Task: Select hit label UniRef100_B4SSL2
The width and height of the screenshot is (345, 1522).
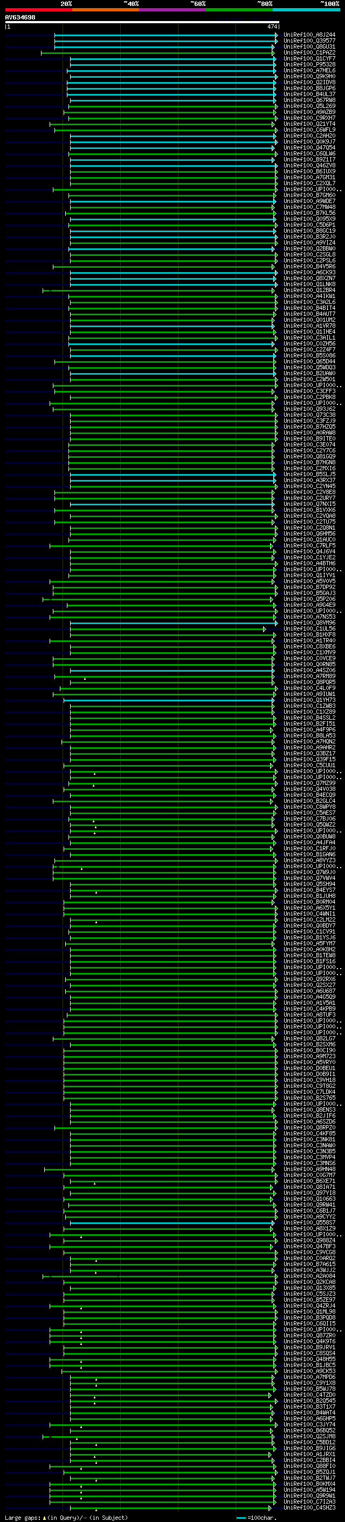Action: pyautogui.click(x=309, y=718)
